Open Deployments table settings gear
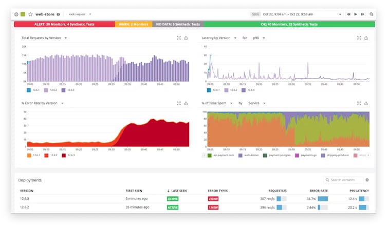The height and width of the screenshot is (227, 387). (x=367, y=180)
